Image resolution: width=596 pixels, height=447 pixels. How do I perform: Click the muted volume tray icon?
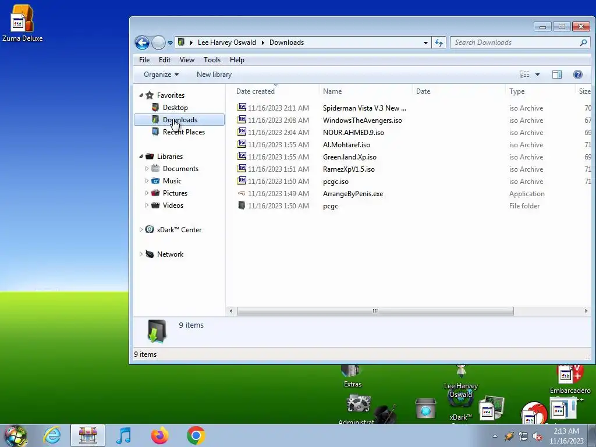537,437
